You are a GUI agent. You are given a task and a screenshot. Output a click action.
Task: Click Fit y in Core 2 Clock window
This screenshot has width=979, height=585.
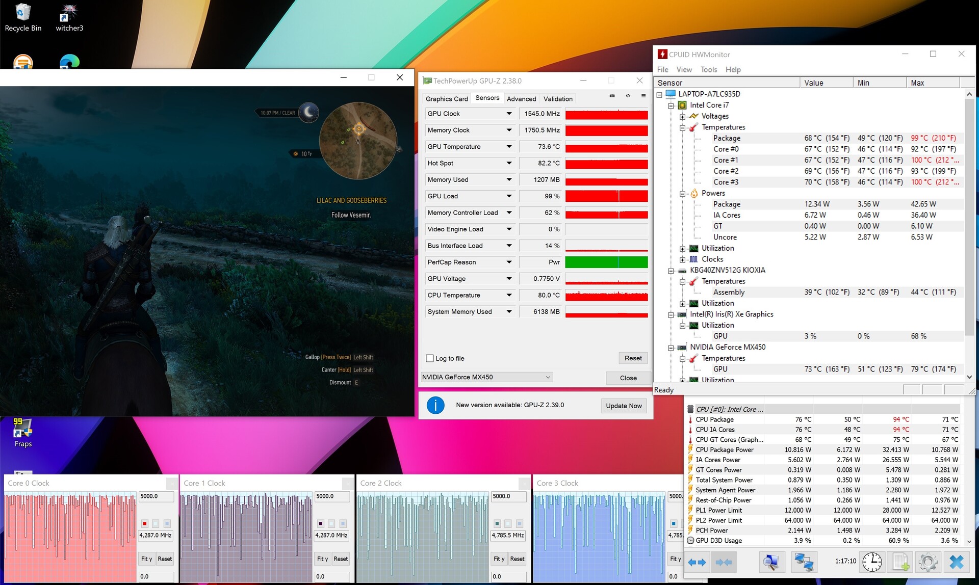(x=499, y=559)
